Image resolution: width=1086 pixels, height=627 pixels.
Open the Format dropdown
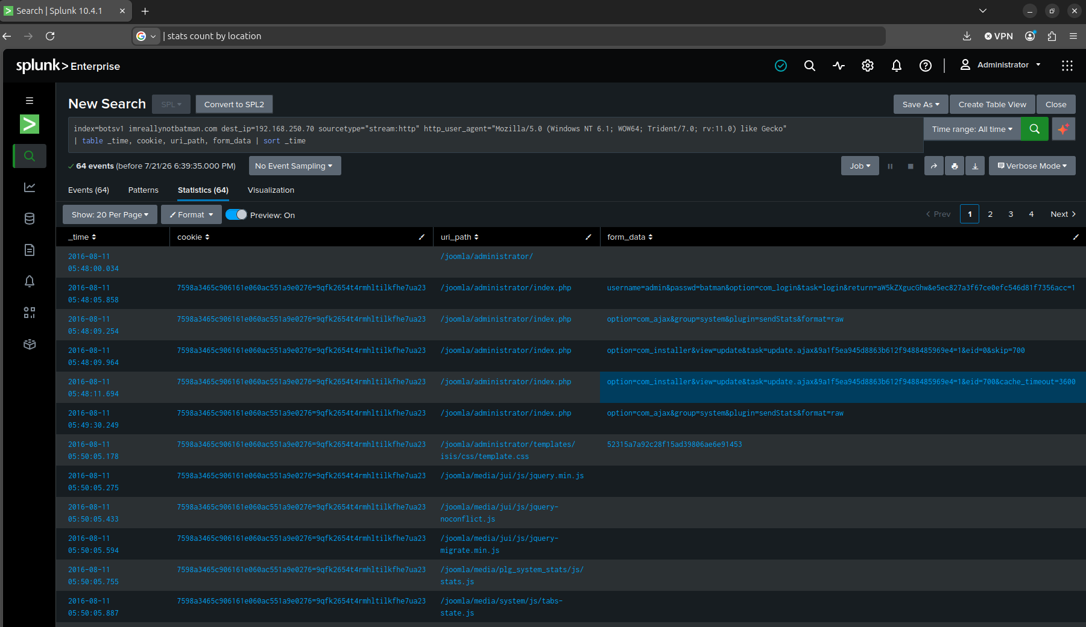pos(191,214)
